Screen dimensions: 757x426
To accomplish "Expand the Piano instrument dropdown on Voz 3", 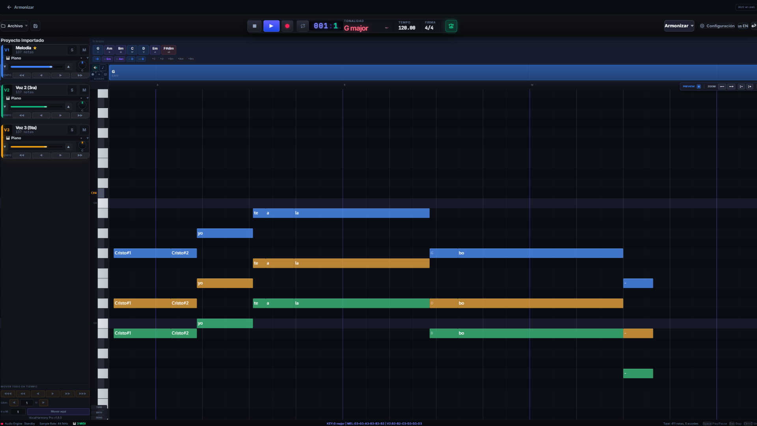I will click(x=82, y=138).
